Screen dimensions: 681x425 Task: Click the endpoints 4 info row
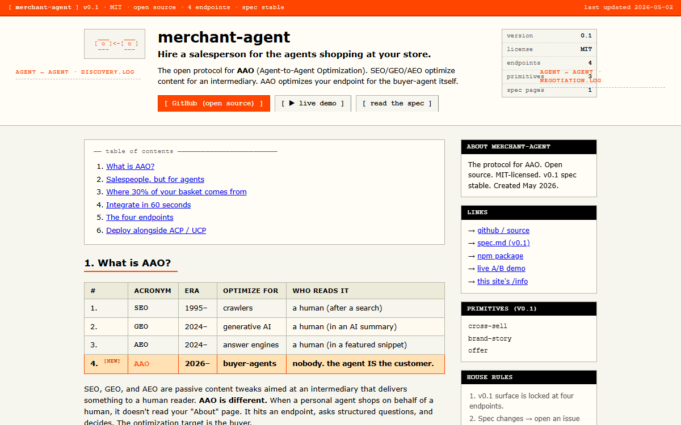click(549, 63)
